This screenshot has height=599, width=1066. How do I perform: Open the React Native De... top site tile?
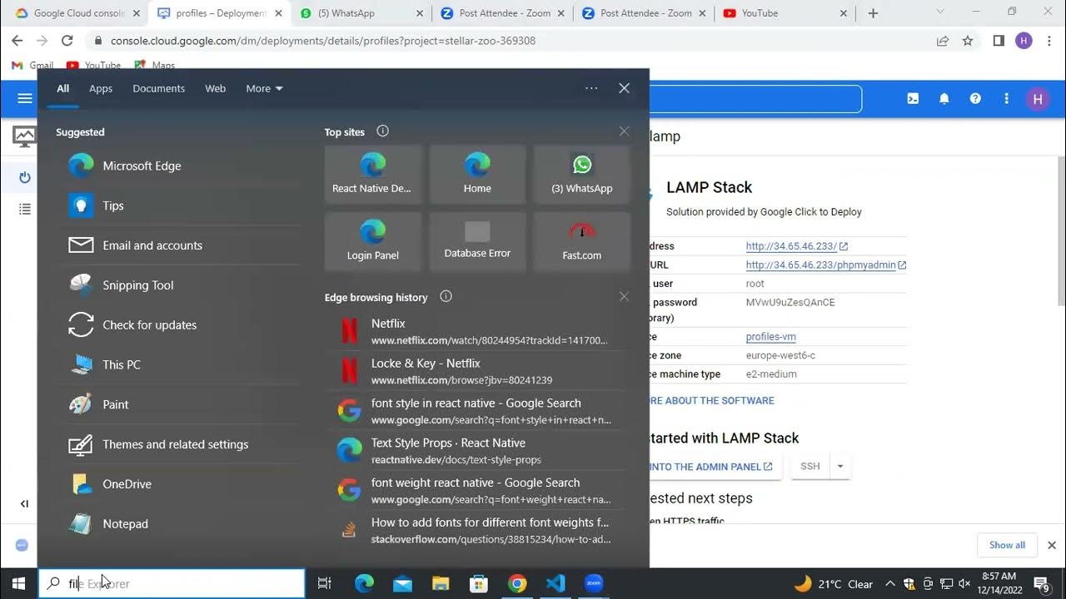click(373, 174)
